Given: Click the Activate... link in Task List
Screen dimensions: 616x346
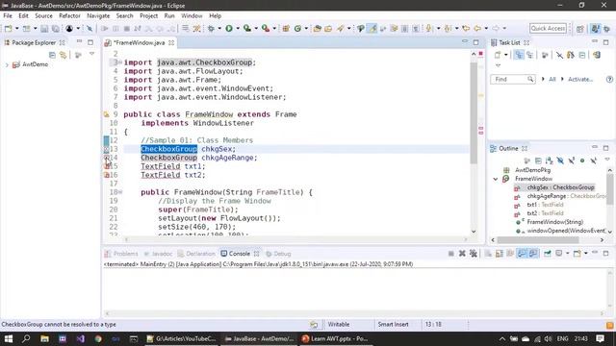Looking at the screenshot, I should [580, 79].
